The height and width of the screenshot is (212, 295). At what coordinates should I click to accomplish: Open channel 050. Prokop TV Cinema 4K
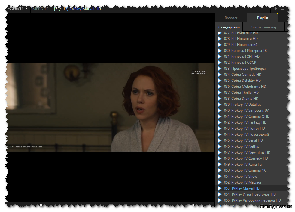[251, 171]
